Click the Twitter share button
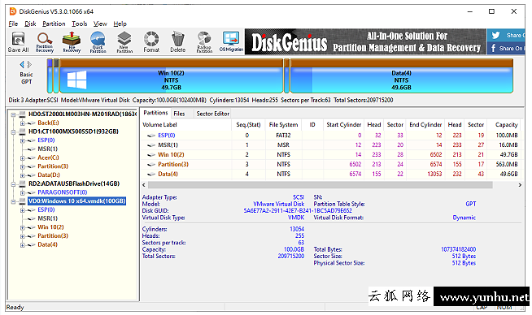Screen dimensions: 532x315 click(x=506, y=35)
